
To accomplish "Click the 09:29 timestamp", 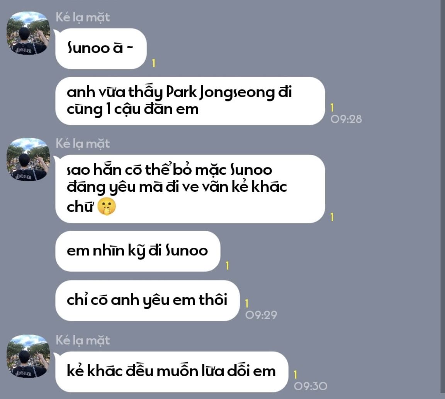I will tap(261, 315).
